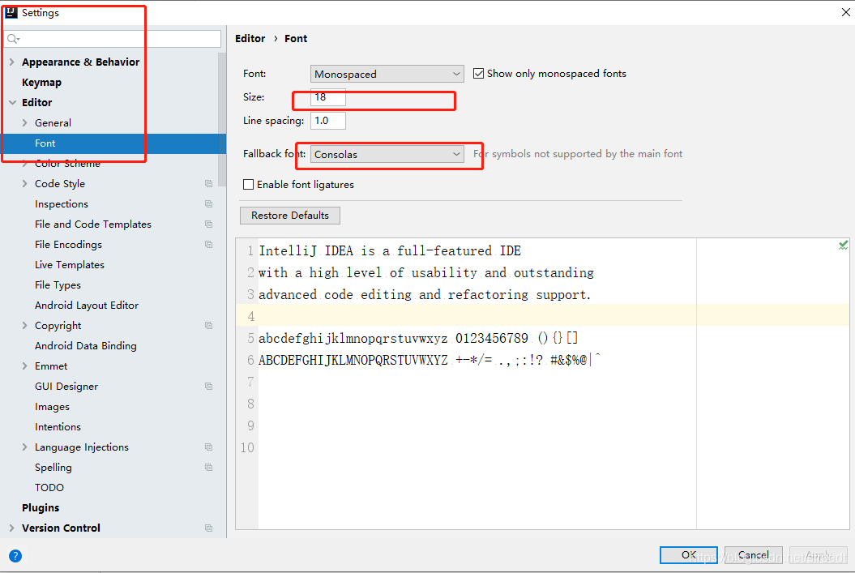
Task: Open the Font dropdown showing Monospaced
Action: [x=387, y=74]
